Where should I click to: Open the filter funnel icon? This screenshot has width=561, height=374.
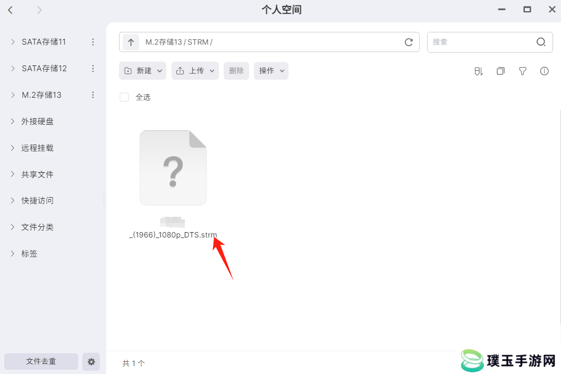(x=522, y=71)
